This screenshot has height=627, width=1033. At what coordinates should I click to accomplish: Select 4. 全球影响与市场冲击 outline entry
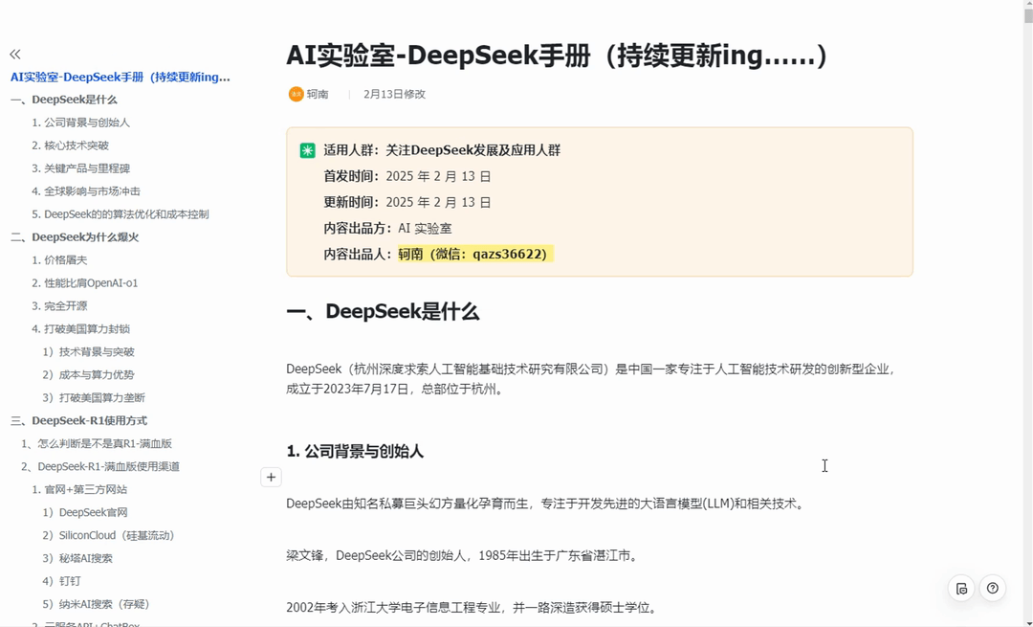tap(86, 191)
